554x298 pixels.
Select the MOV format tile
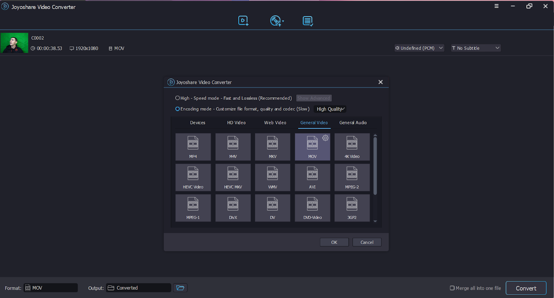(312, 147)
